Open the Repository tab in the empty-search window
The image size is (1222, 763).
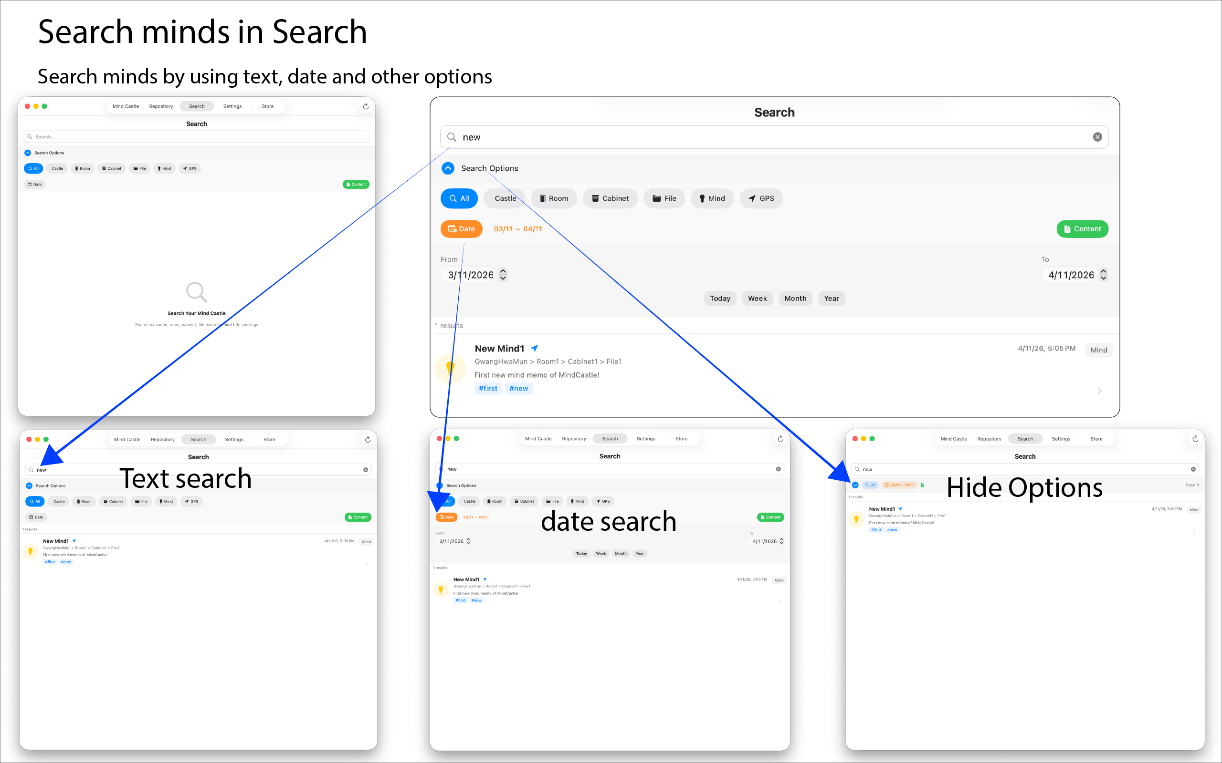(161, 106)
